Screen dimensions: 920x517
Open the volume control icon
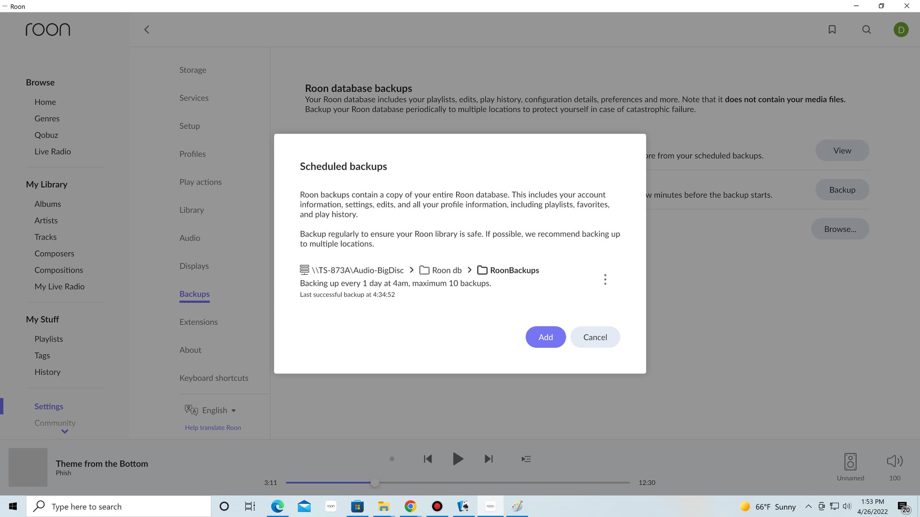point(895,461)
